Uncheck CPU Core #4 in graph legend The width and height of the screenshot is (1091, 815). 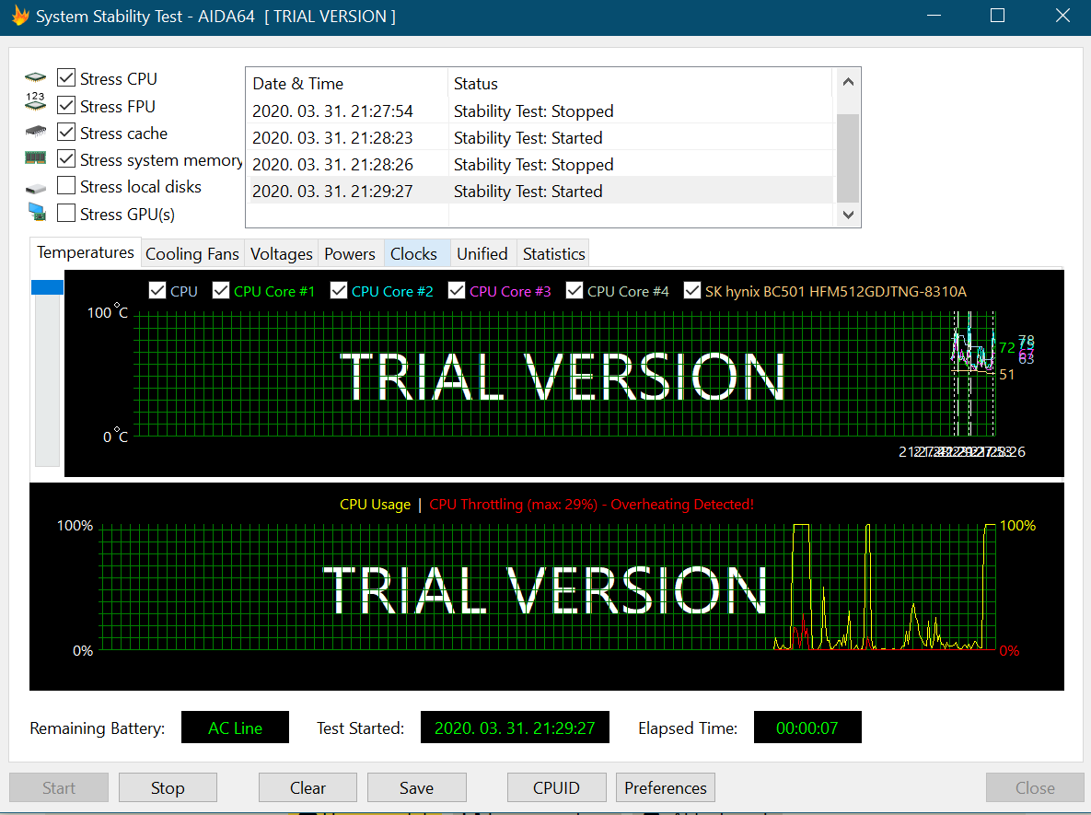pos(574,290)
